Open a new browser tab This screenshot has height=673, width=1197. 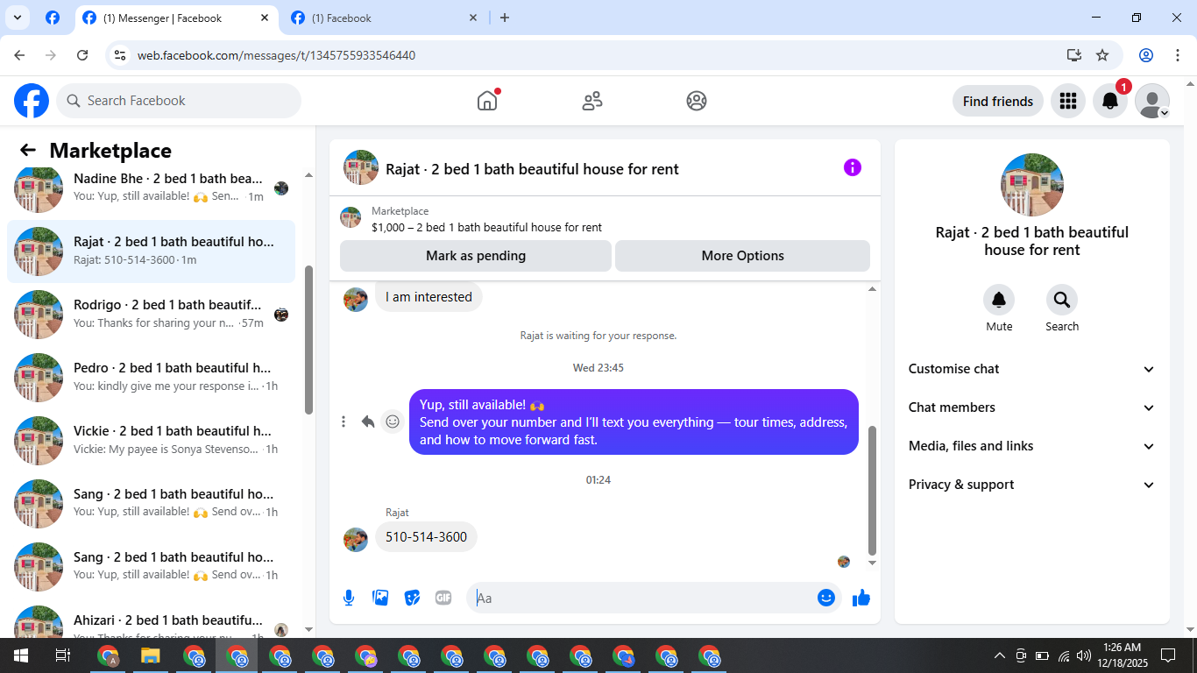pyautogui.click(x=505, y=18)
